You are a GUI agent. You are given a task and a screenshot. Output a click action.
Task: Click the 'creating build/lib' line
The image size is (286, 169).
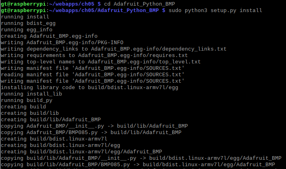pyautogui.click(x=30, y=113)
